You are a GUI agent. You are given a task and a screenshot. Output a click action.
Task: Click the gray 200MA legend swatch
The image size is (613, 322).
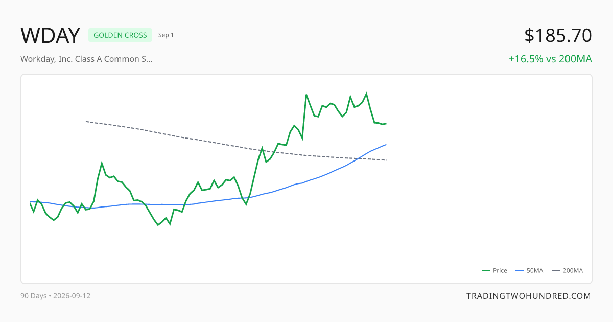[x=556, y=270]
